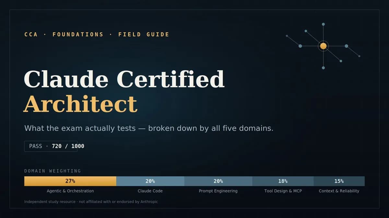Screen dimensions: 389x218
Task: Click the 'Claude Certified' title line
Action: pyautogui.click(x=124, y=79)
